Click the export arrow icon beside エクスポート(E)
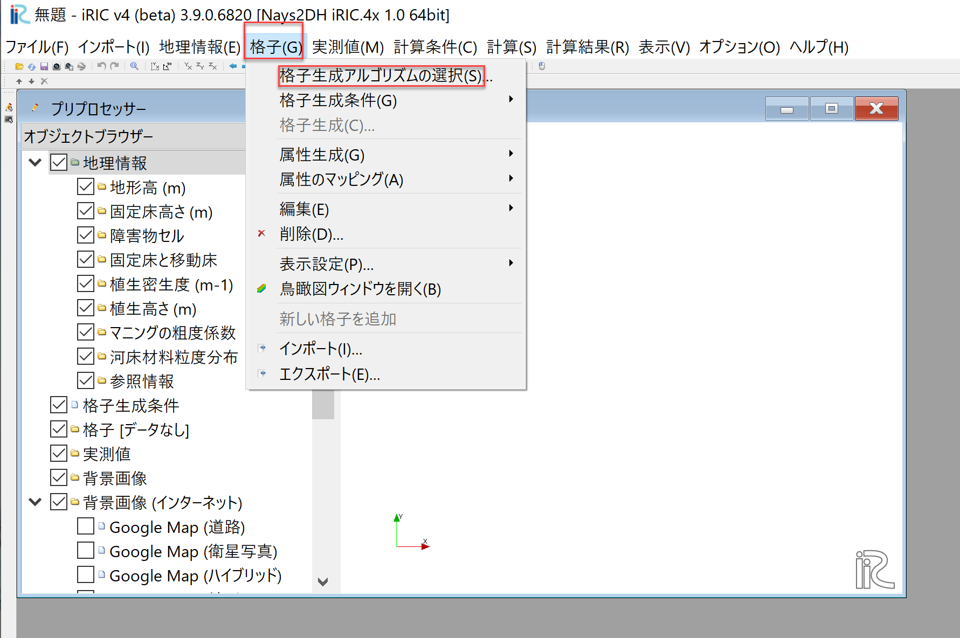Screen dimensions: 960x638 (262, 373)
